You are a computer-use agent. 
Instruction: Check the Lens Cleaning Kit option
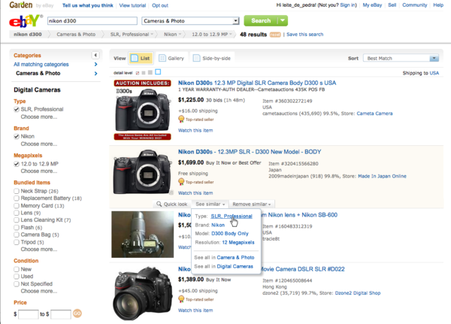tap(17, 220)
